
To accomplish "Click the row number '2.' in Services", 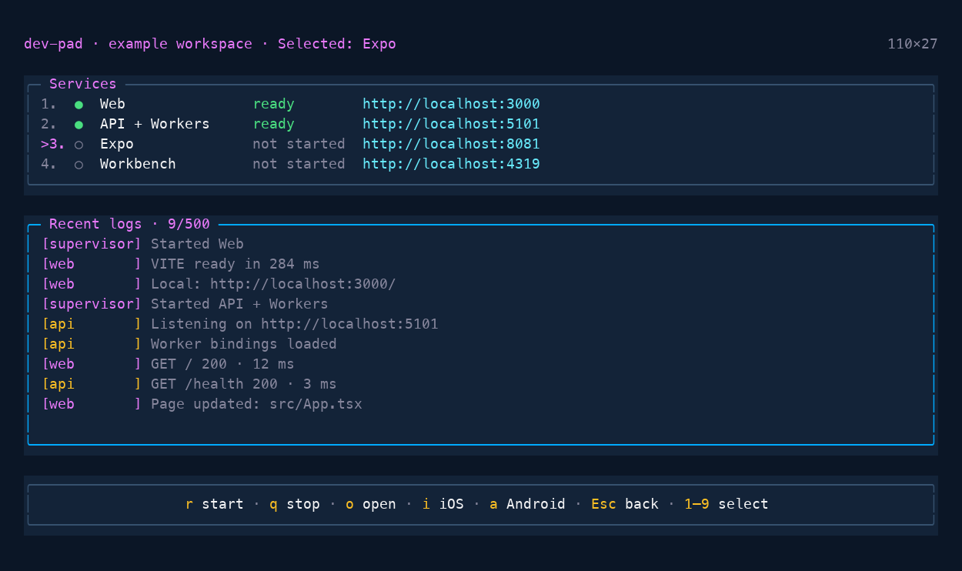I will (x=49, y=124).
